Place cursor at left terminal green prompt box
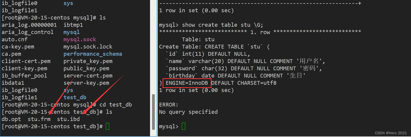Viewport: 411px width, 137px height. point(108,126)
